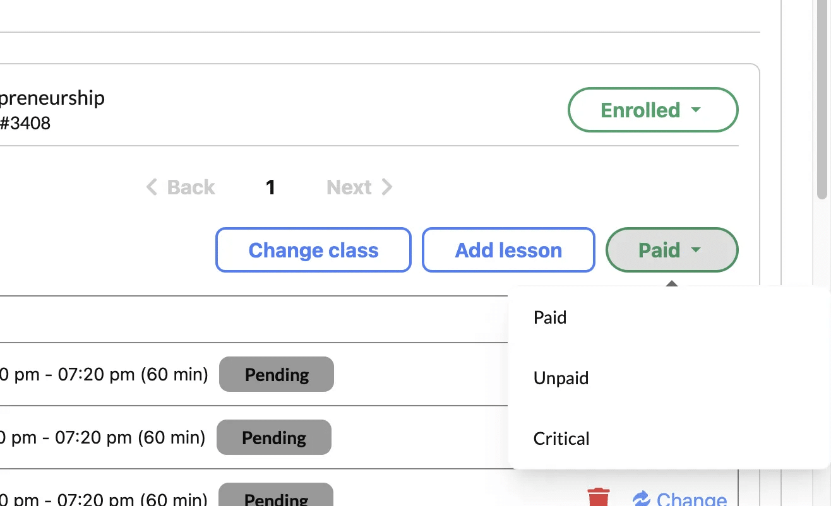Set payment status to Critical
The image size is (831, 506).
tap(561, 438)
